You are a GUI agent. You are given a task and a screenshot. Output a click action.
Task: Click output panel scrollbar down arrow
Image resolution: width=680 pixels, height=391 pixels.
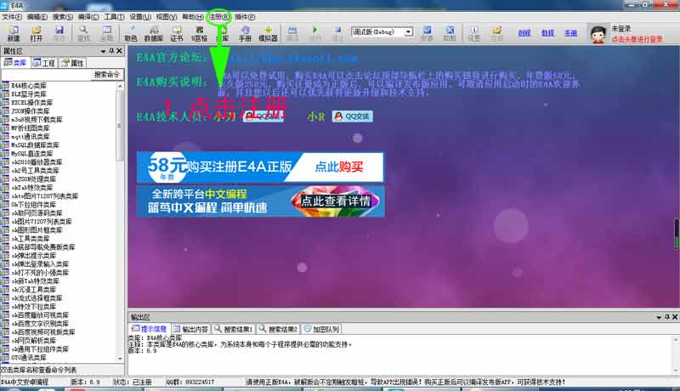676,371
